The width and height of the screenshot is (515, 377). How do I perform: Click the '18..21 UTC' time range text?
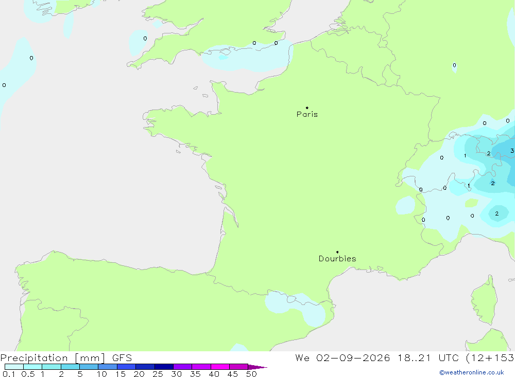[428, 358]
